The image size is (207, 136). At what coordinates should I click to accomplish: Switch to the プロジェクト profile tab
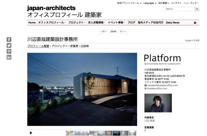(x=60, y=46)
